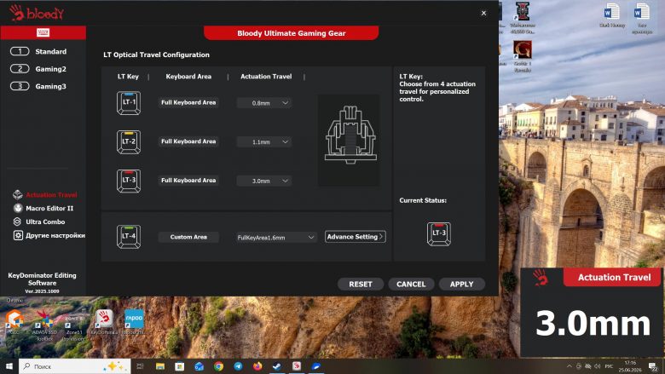Open the ADATA SSD ToolBox desktop shortcut

pyautogui.click(x=44, y=325)
